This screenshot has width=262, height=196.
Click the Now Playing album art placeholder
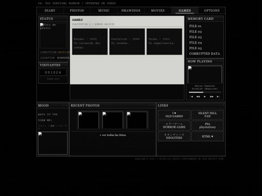coord(205,75)
